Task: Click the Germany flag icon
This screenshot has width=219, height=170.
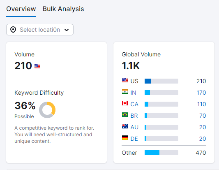Action: (x=125, y=137)
